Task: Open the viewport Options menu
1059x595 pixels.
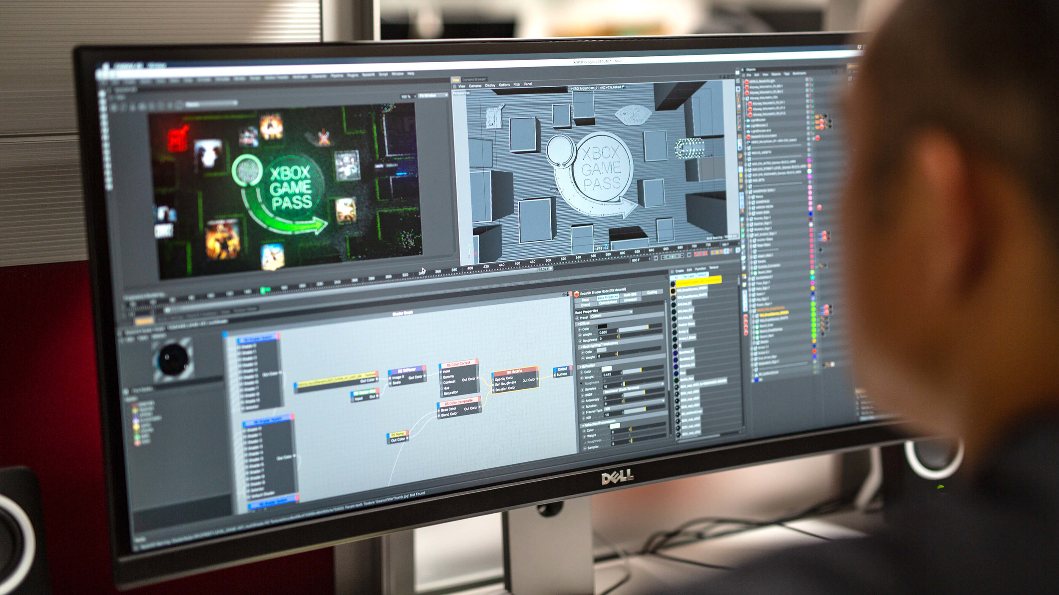Action: [x=504, y=85]
